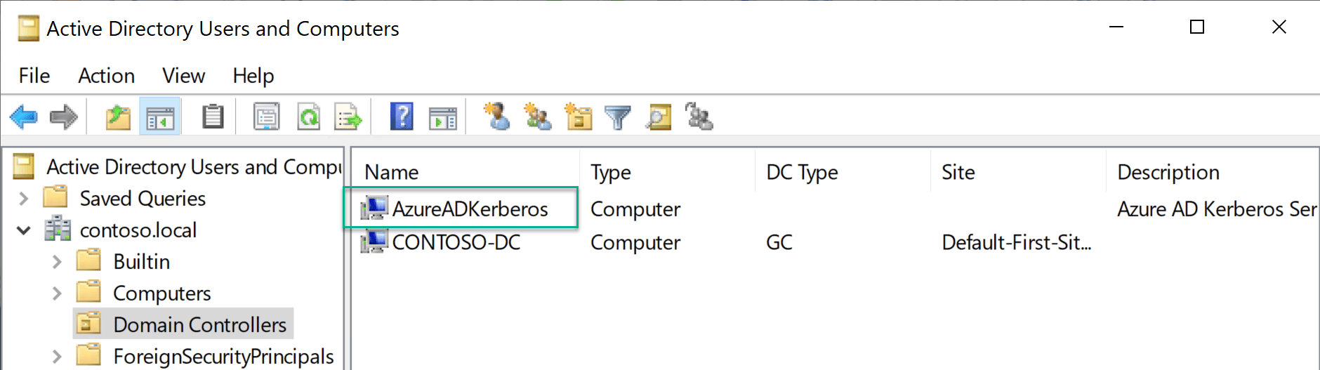
Task: Close the Active Directory window
Action: 1279,27
